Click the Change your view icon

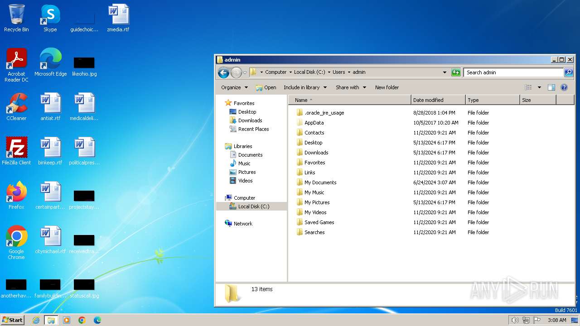528,87
